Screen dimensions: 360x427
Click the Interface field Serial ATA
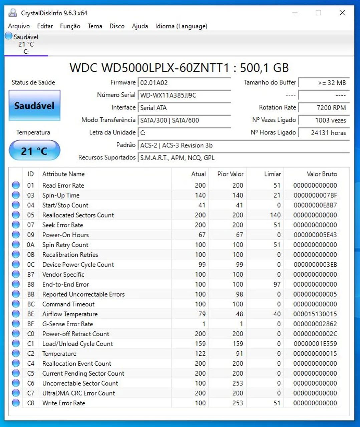click(185, 108)
